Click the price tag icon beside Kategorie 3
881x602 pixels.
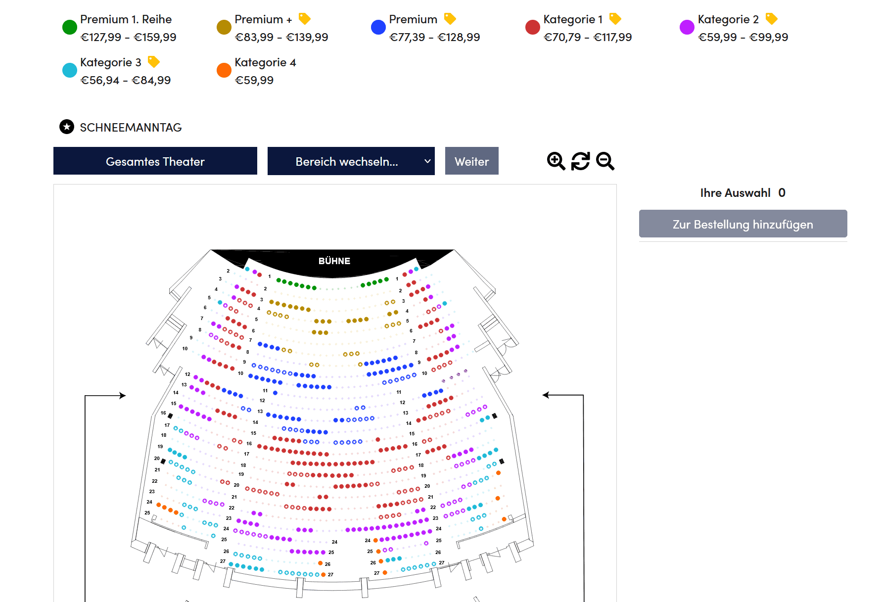(154, 62)
